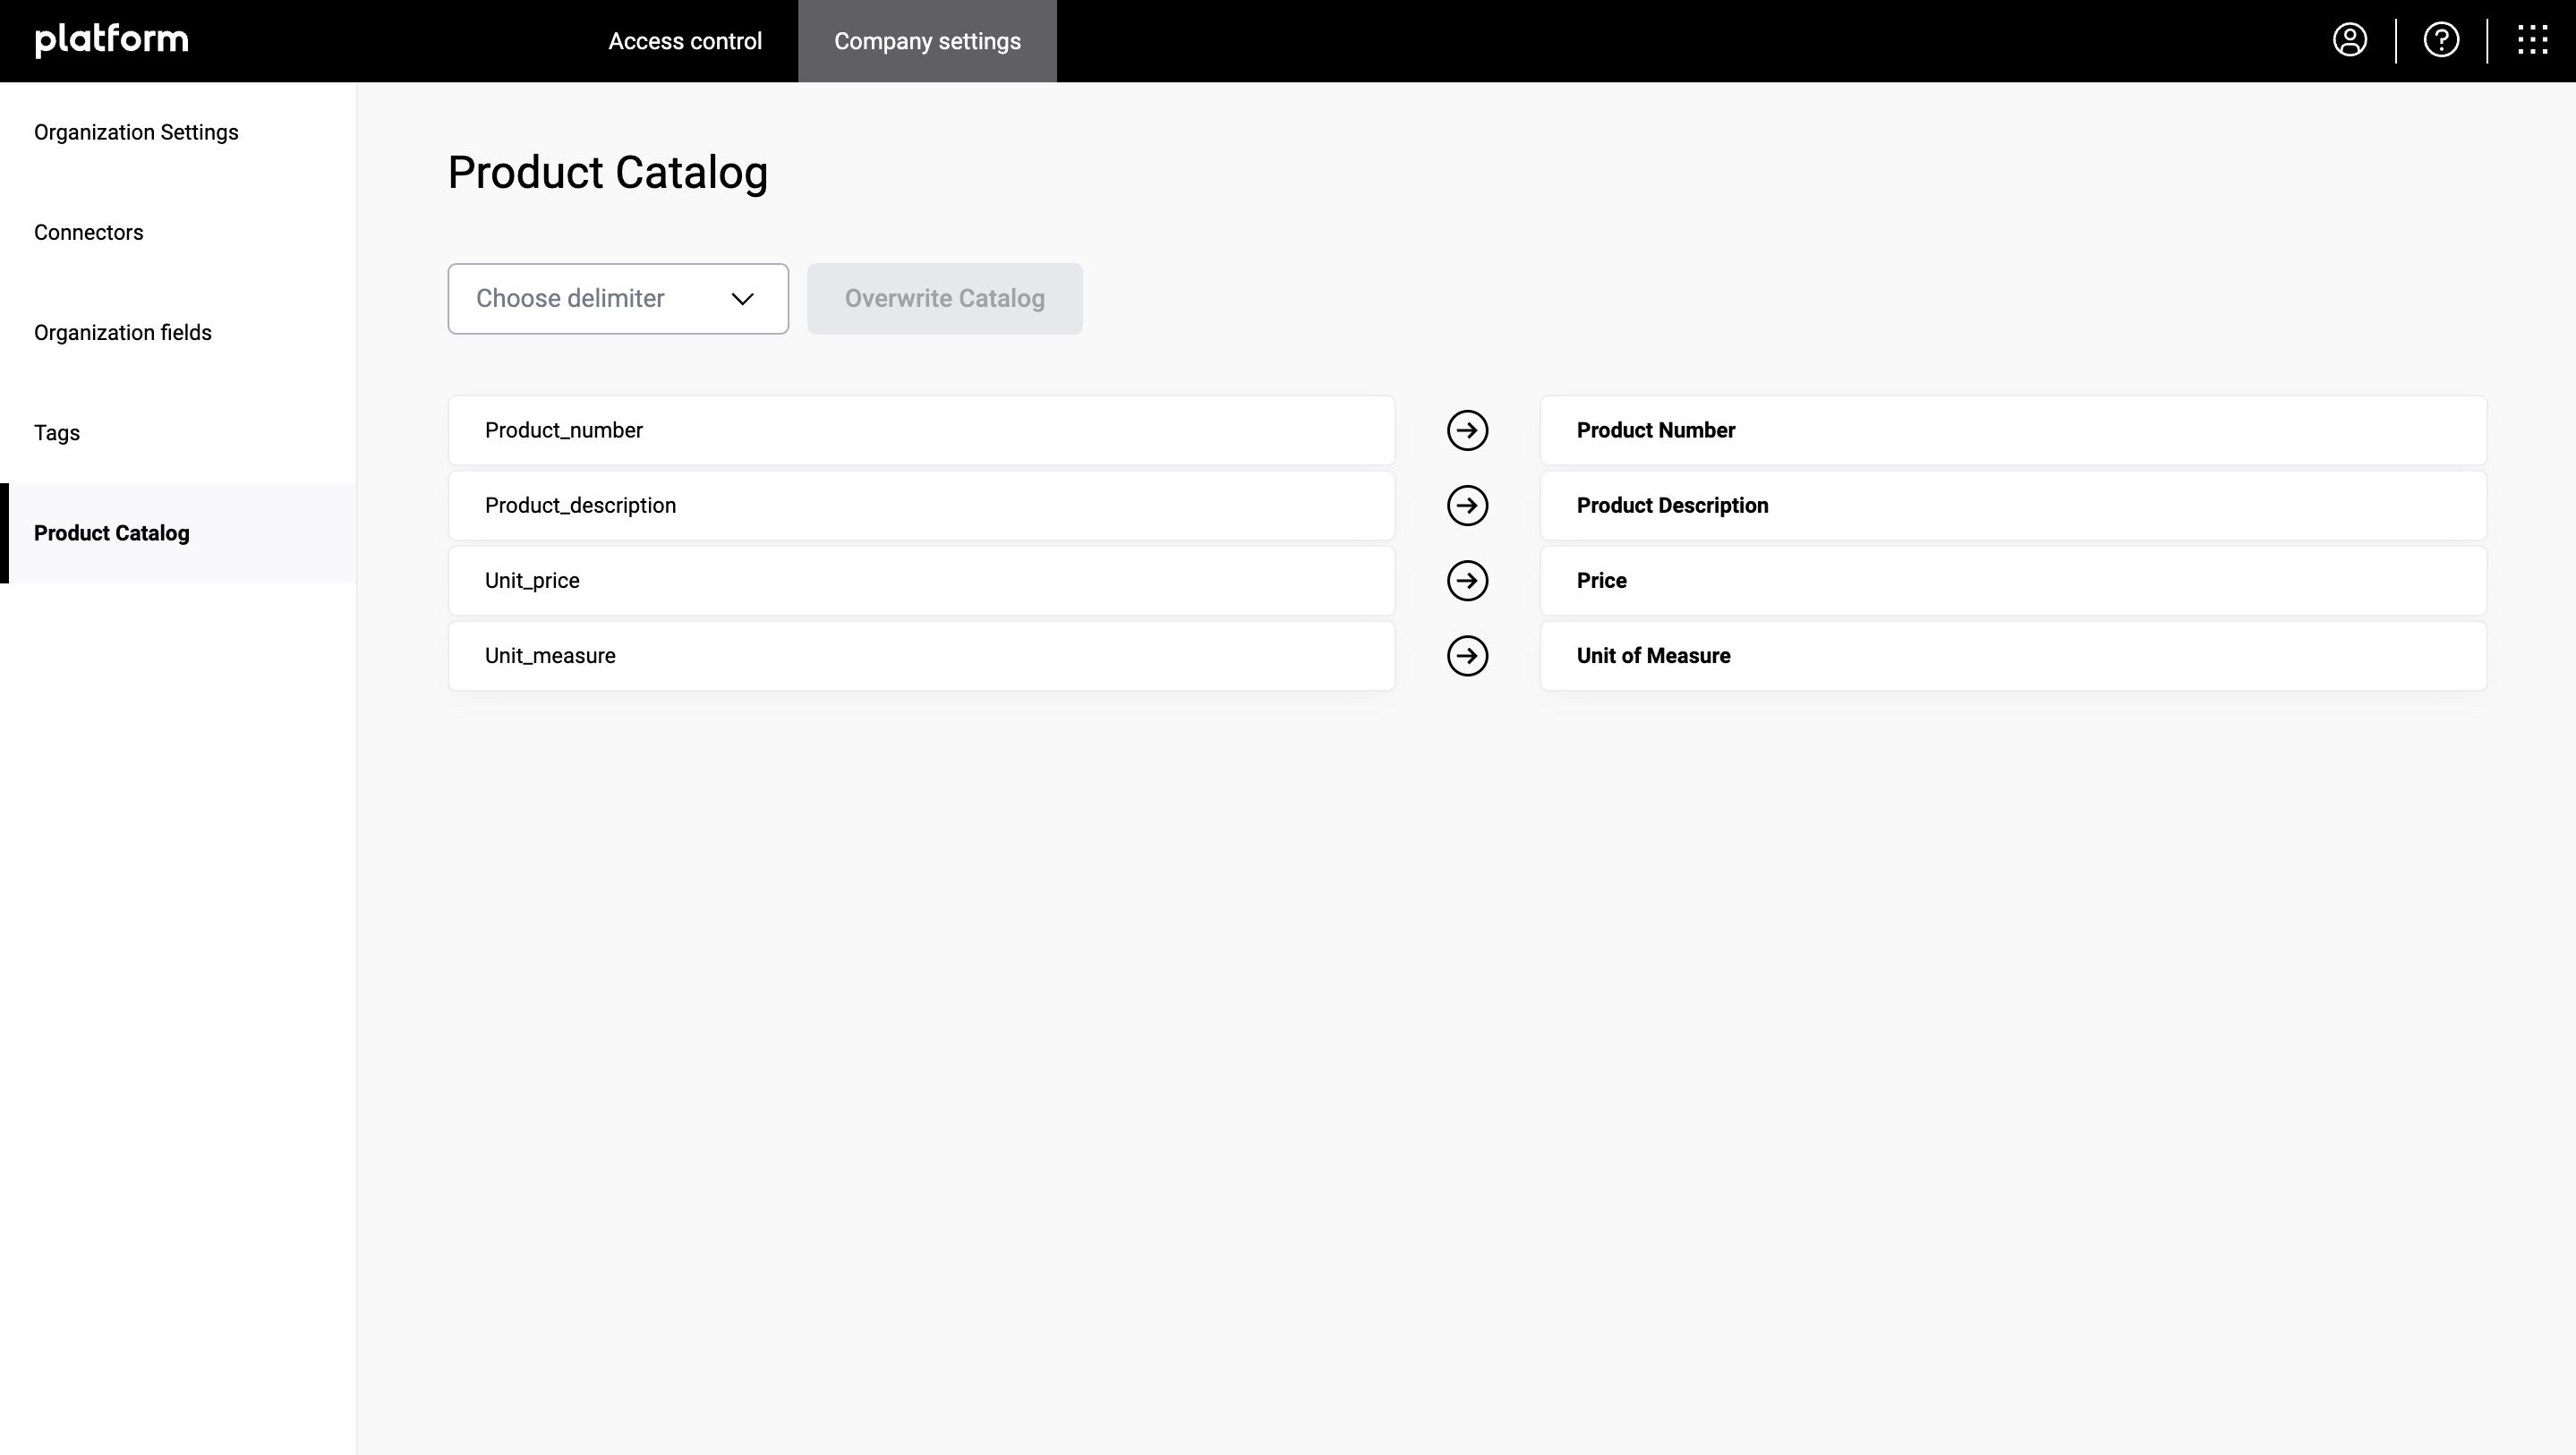Screen dimensions: 2576x1455
Task: Open Organization Settings in the sidebar
Action: (178, 132)
